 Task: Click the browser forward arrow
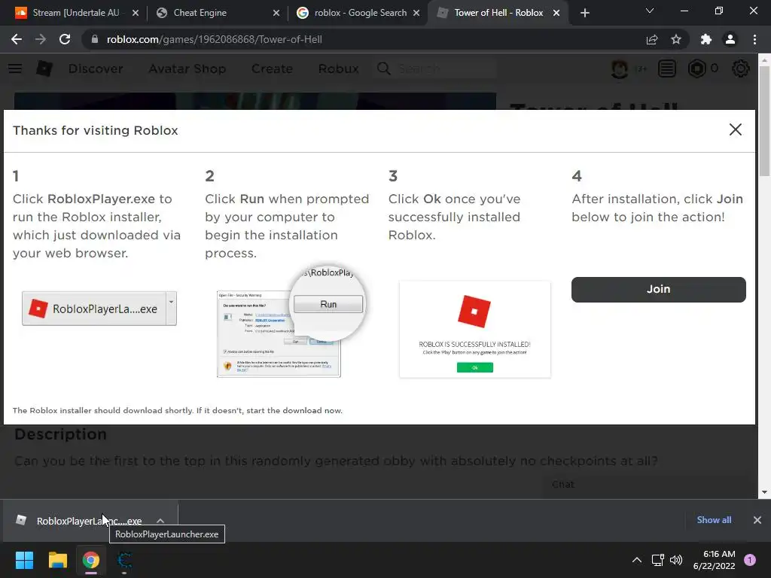[41, 39]
